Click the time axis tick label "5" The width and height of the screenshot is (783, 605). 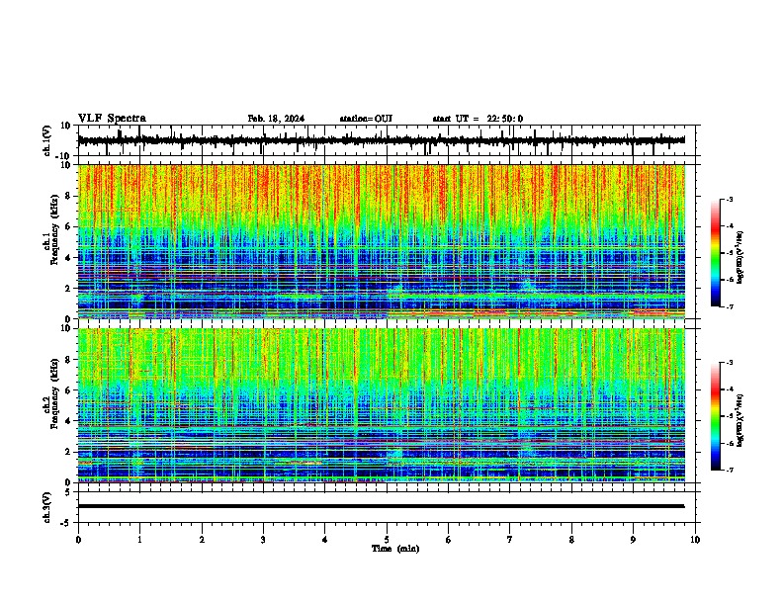(x=387, y=540)
